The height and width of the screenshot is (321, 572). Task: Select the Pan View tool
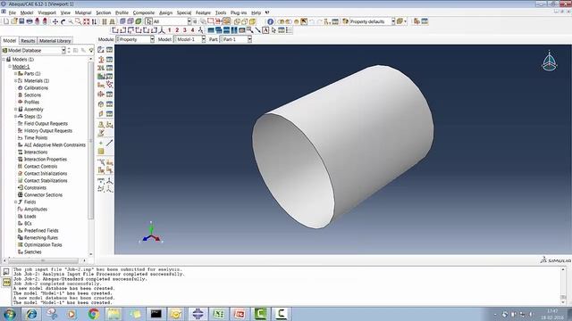point(55,21)
